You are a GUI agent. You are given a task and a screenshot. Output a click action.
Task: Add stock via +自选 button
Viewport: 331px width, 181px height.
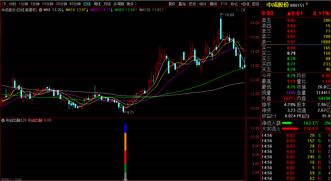tap(245, 4)
